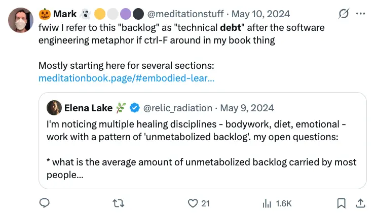This screenshot has width=376, height=215.
Task: Open Elena Lake's small avatar
Action: 54,108
